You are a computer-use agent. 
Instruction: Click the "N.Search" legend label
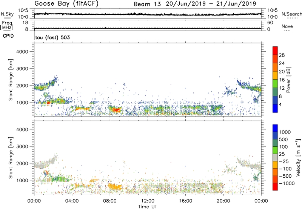(291, 14)
